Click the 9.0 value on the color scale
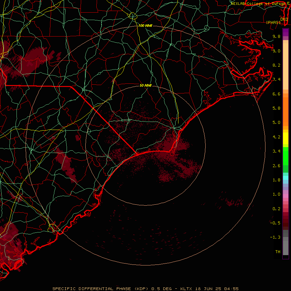Image resolution: width=291 pixels, height=291 pixels. (276, 51)
